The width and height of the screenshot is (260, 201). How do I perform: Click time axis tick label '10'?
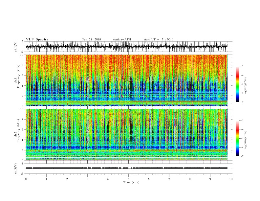[231, 179]
